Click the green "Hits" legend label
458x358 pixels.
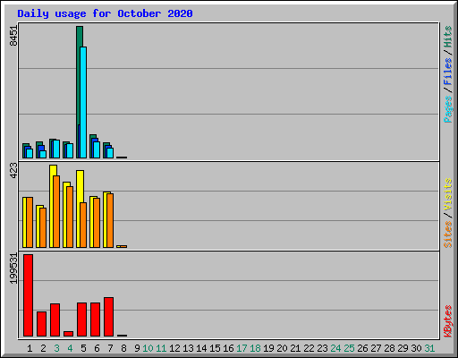pos(448,37)
